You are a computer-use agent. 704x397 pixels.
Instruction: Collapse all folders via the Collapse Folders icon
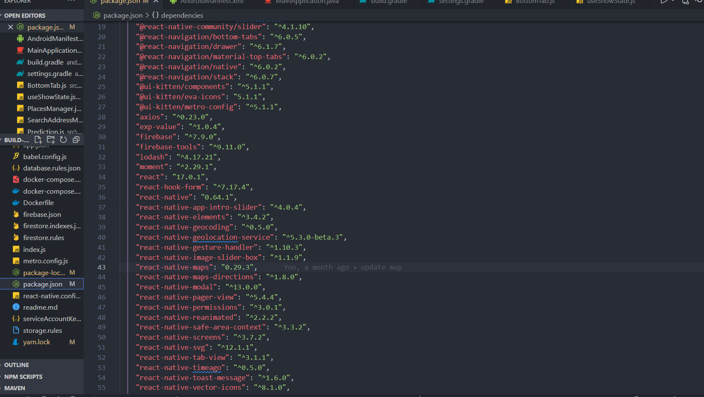click(76, 140)
